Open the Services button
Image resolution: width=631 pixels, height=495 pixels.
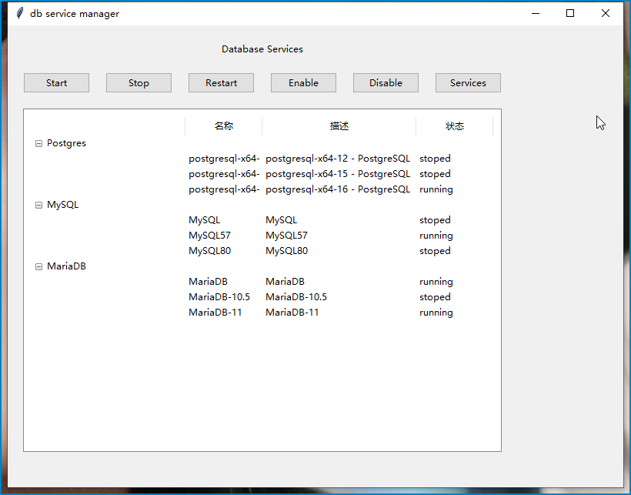[x=468, y=83]
